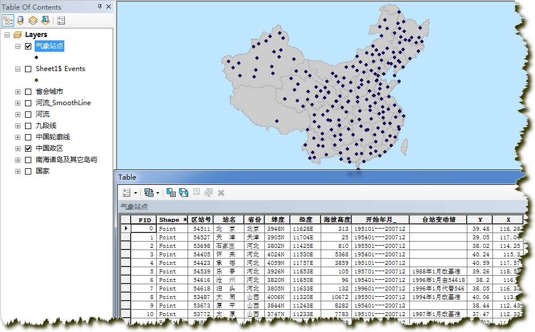Open Table Options dropdown arrow

pyautogui.click(x=135, y=193)
